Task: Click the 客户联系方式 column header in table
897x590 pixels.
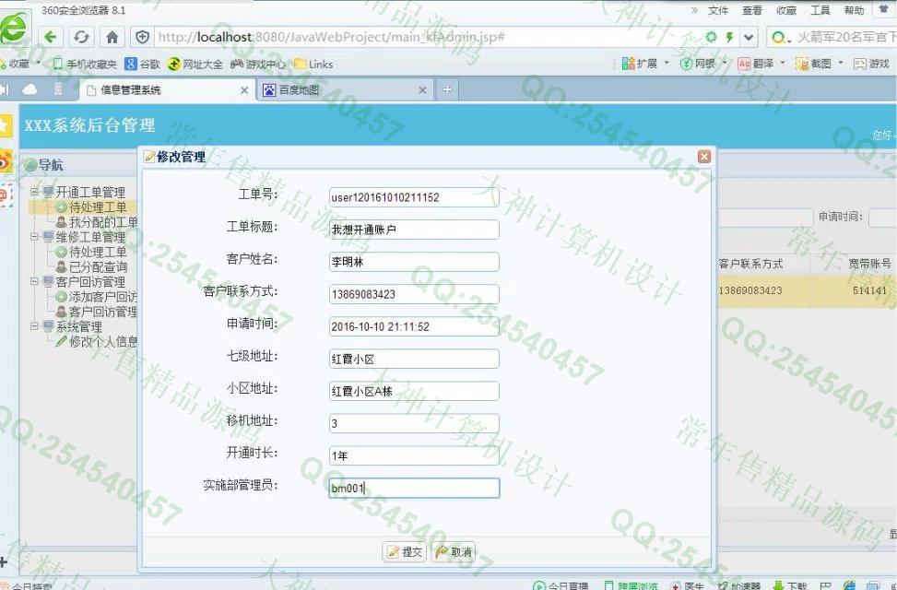Action: (750, 264)
